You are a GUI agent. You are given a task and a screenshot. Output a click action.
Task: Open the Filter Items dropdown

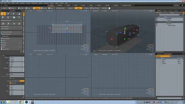(x=162, y=13)
